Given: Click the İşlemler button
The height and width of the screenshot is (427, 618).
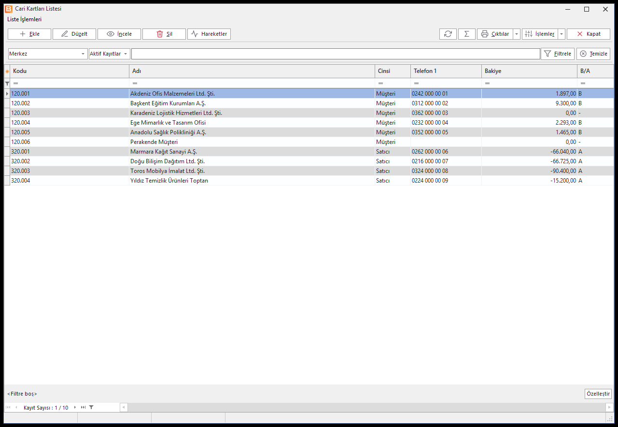Looking at the screenshot, I should (x=540, y=34).
